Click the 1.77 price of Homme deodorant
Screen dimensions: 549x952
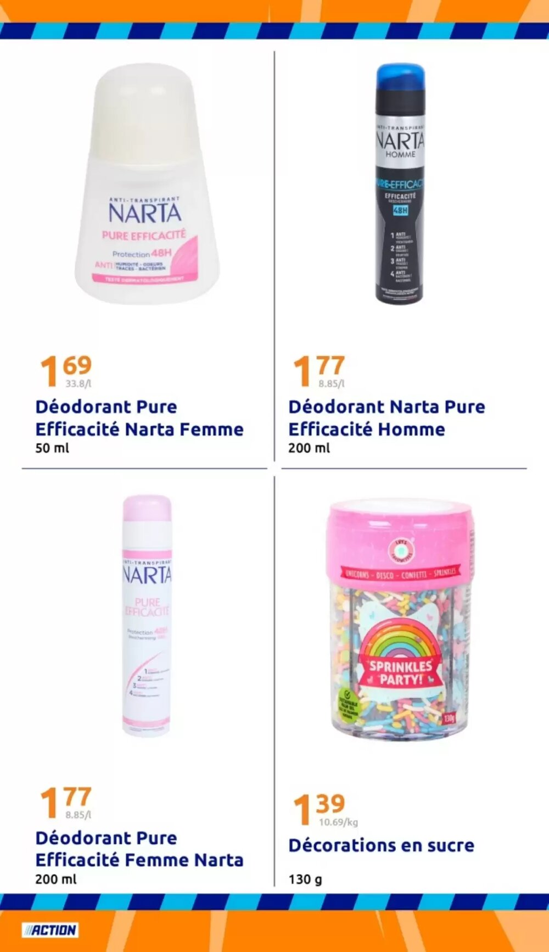click(319, 370)
